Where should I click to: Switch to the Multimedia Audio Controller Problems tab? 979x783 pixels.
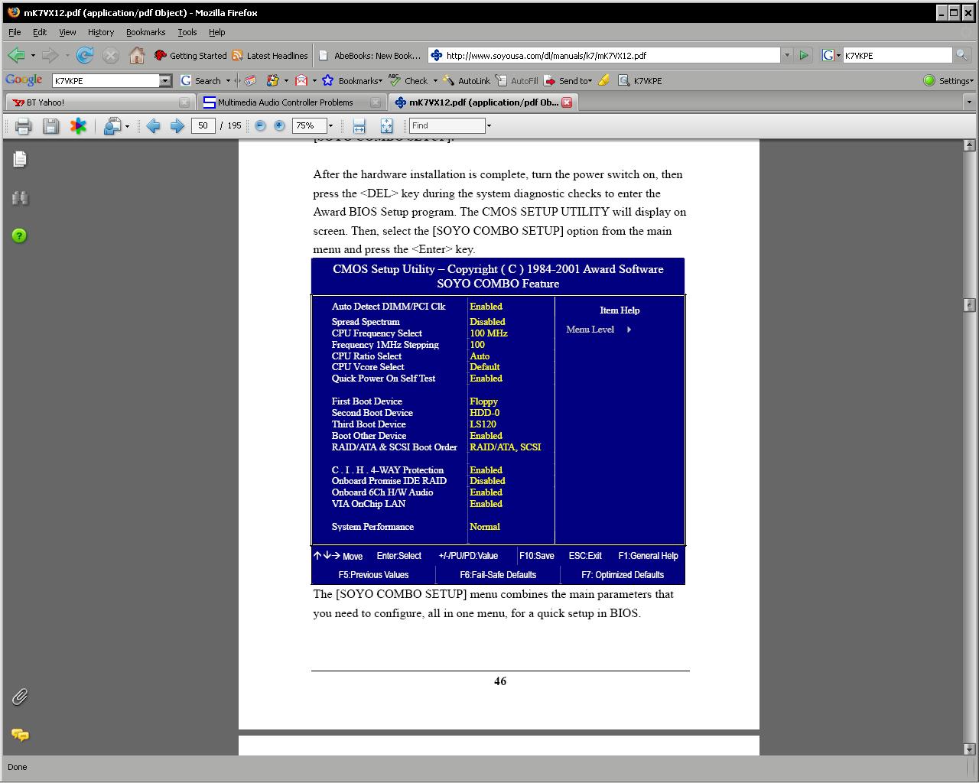pos(285,102)
